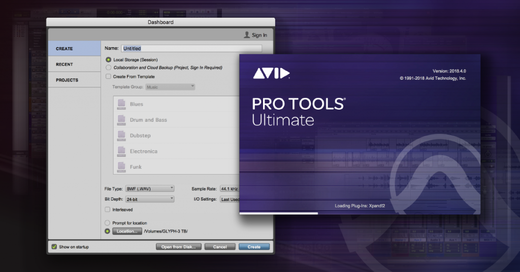The width and height of the screenshot is (520, 272).
Task: Choose Collaboration and Cloud Backup option
Action: coord(108,67)
